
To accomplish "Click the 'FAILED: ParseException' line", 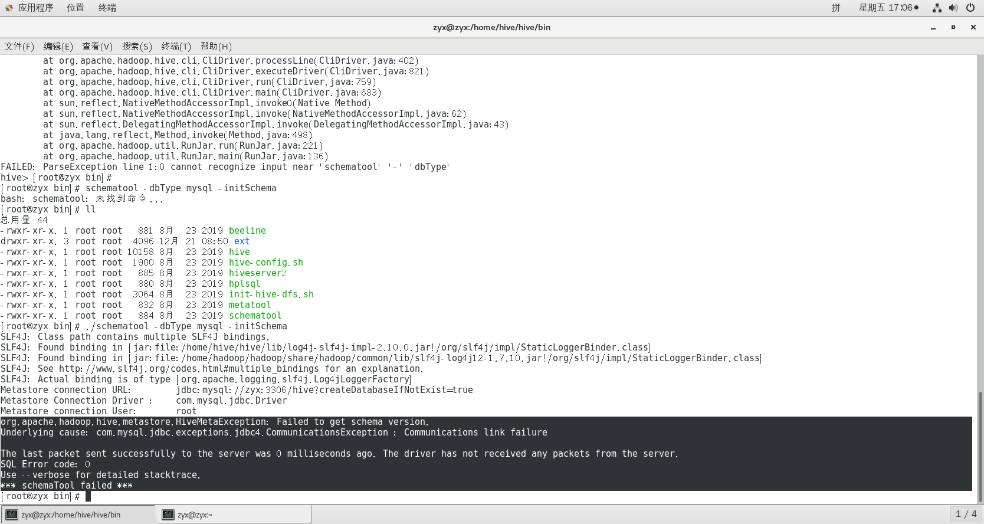I will click(x=225, y=167).
